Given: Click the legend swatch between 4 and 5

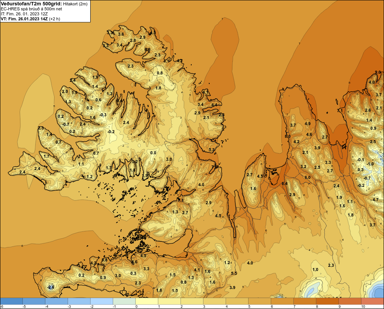Looking at the screenshot, I should [x=237, y=301].
